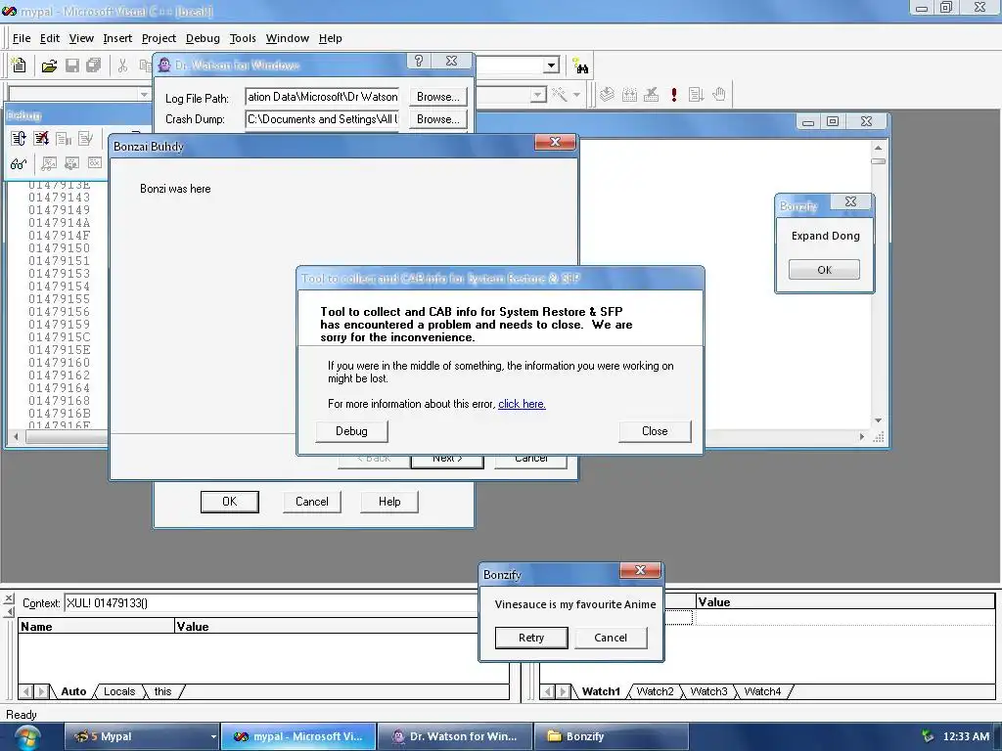Click the Windows Start orb
This screenshot has width=1002, height=751.
pyautogui.click(x=27, y=737)
